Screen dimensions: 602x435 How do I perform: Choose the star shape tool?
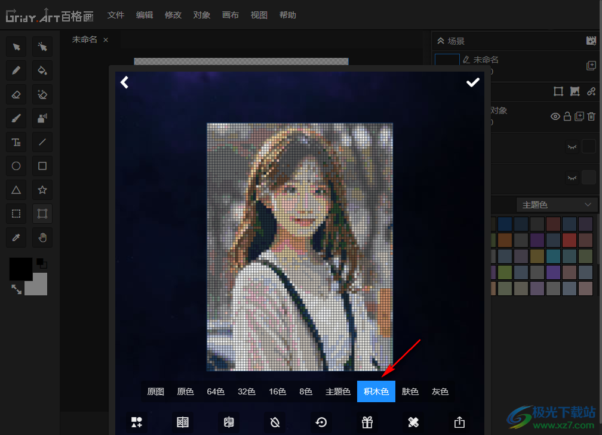click(42, 190)
